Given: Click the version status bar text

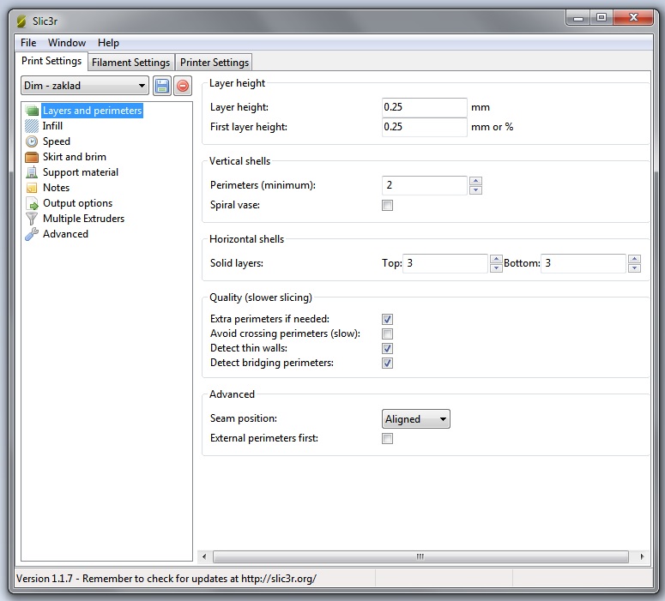Looking at the screenshot, I should pos(166,579).
